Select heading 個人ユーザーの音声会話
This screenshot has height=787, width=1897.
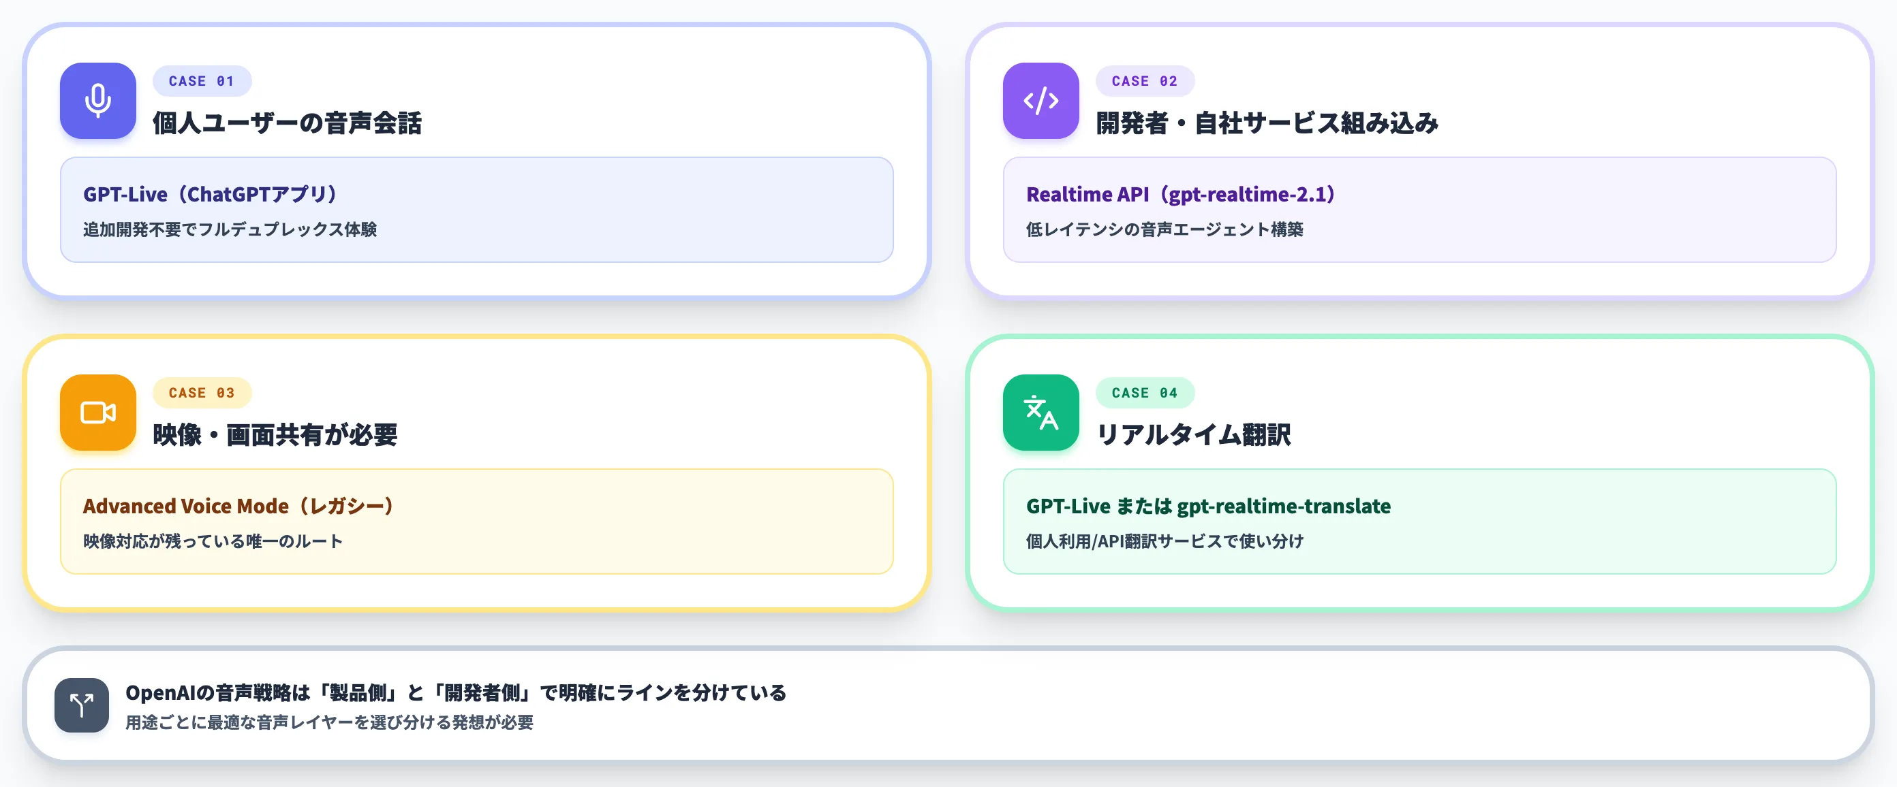point(287,123)
